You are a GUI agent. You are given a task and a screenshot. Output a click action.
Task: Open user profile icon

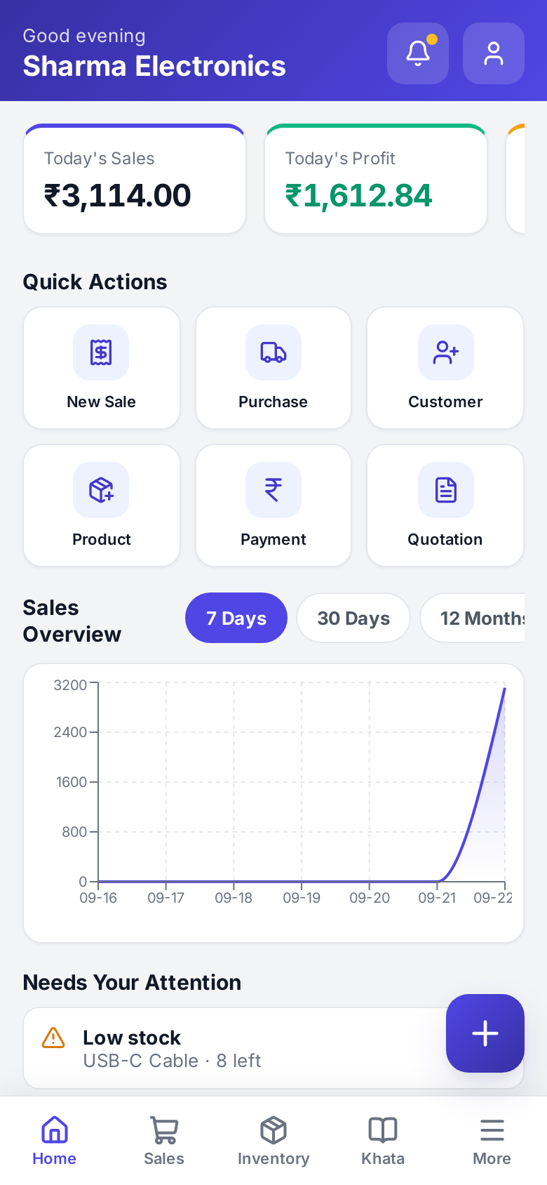click(494, 53)
